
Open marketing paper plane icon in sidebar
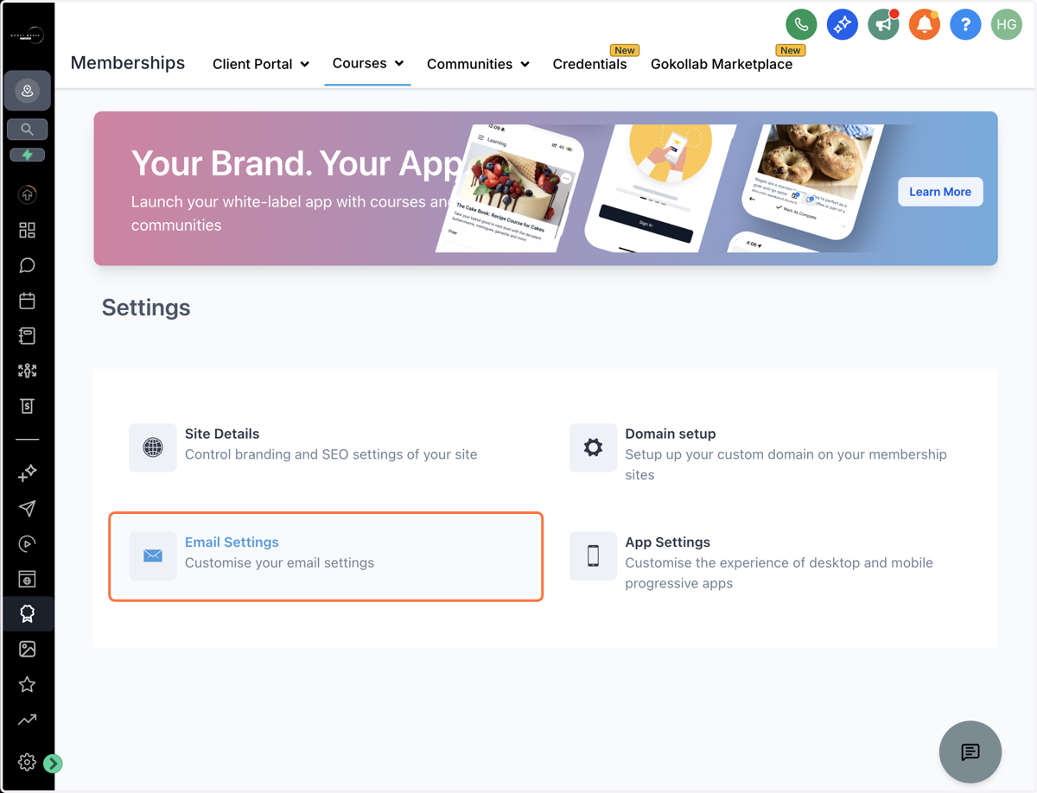click(27, 509)
